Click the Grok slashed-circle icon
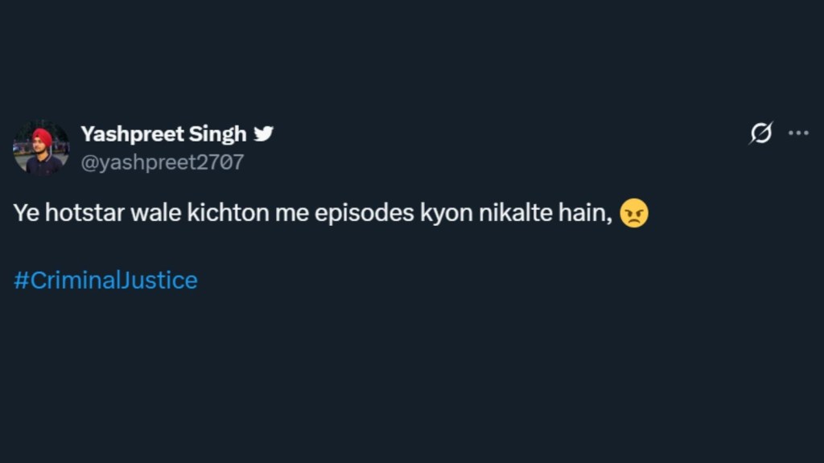824x463 pixels. coord(760,133)
